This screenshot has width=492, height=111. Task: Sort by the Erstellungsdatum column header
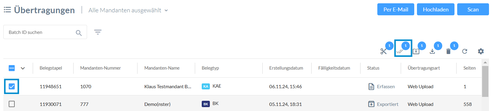point(286,68)
